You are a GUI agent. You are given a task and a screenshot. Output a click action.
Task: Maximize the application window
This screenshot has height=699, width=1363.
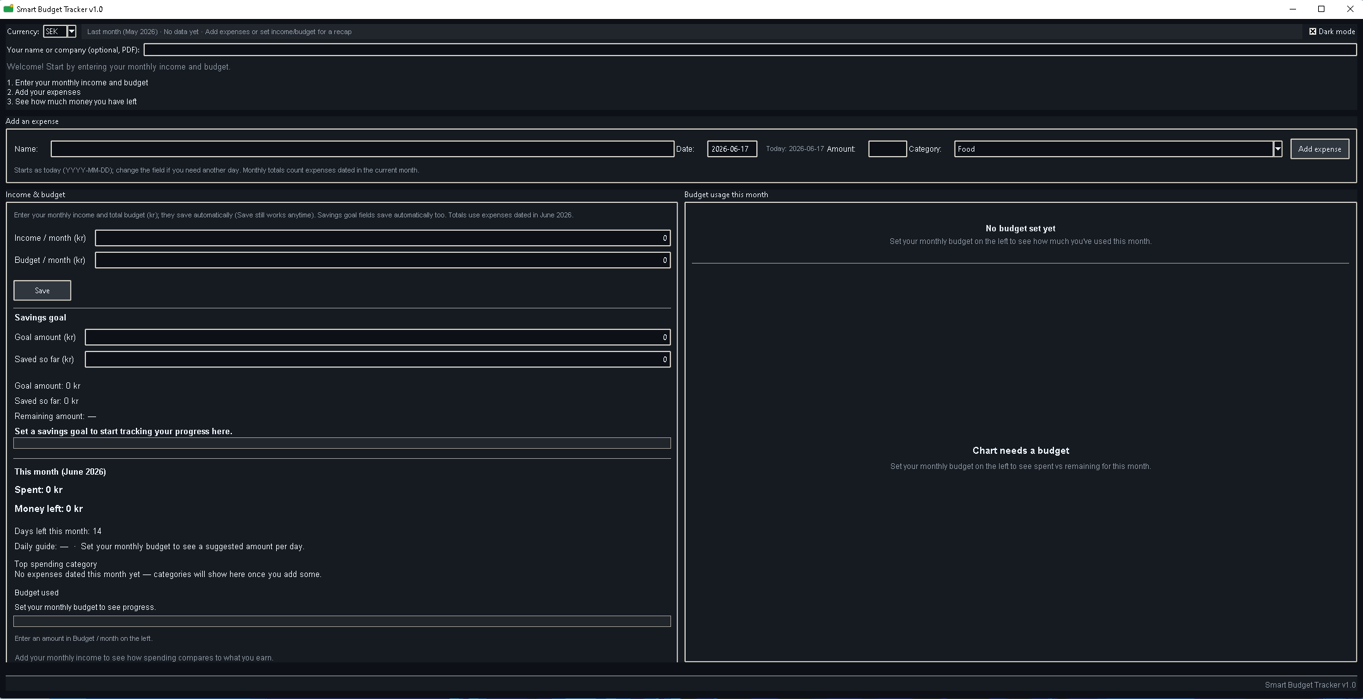pos(1321,9)
